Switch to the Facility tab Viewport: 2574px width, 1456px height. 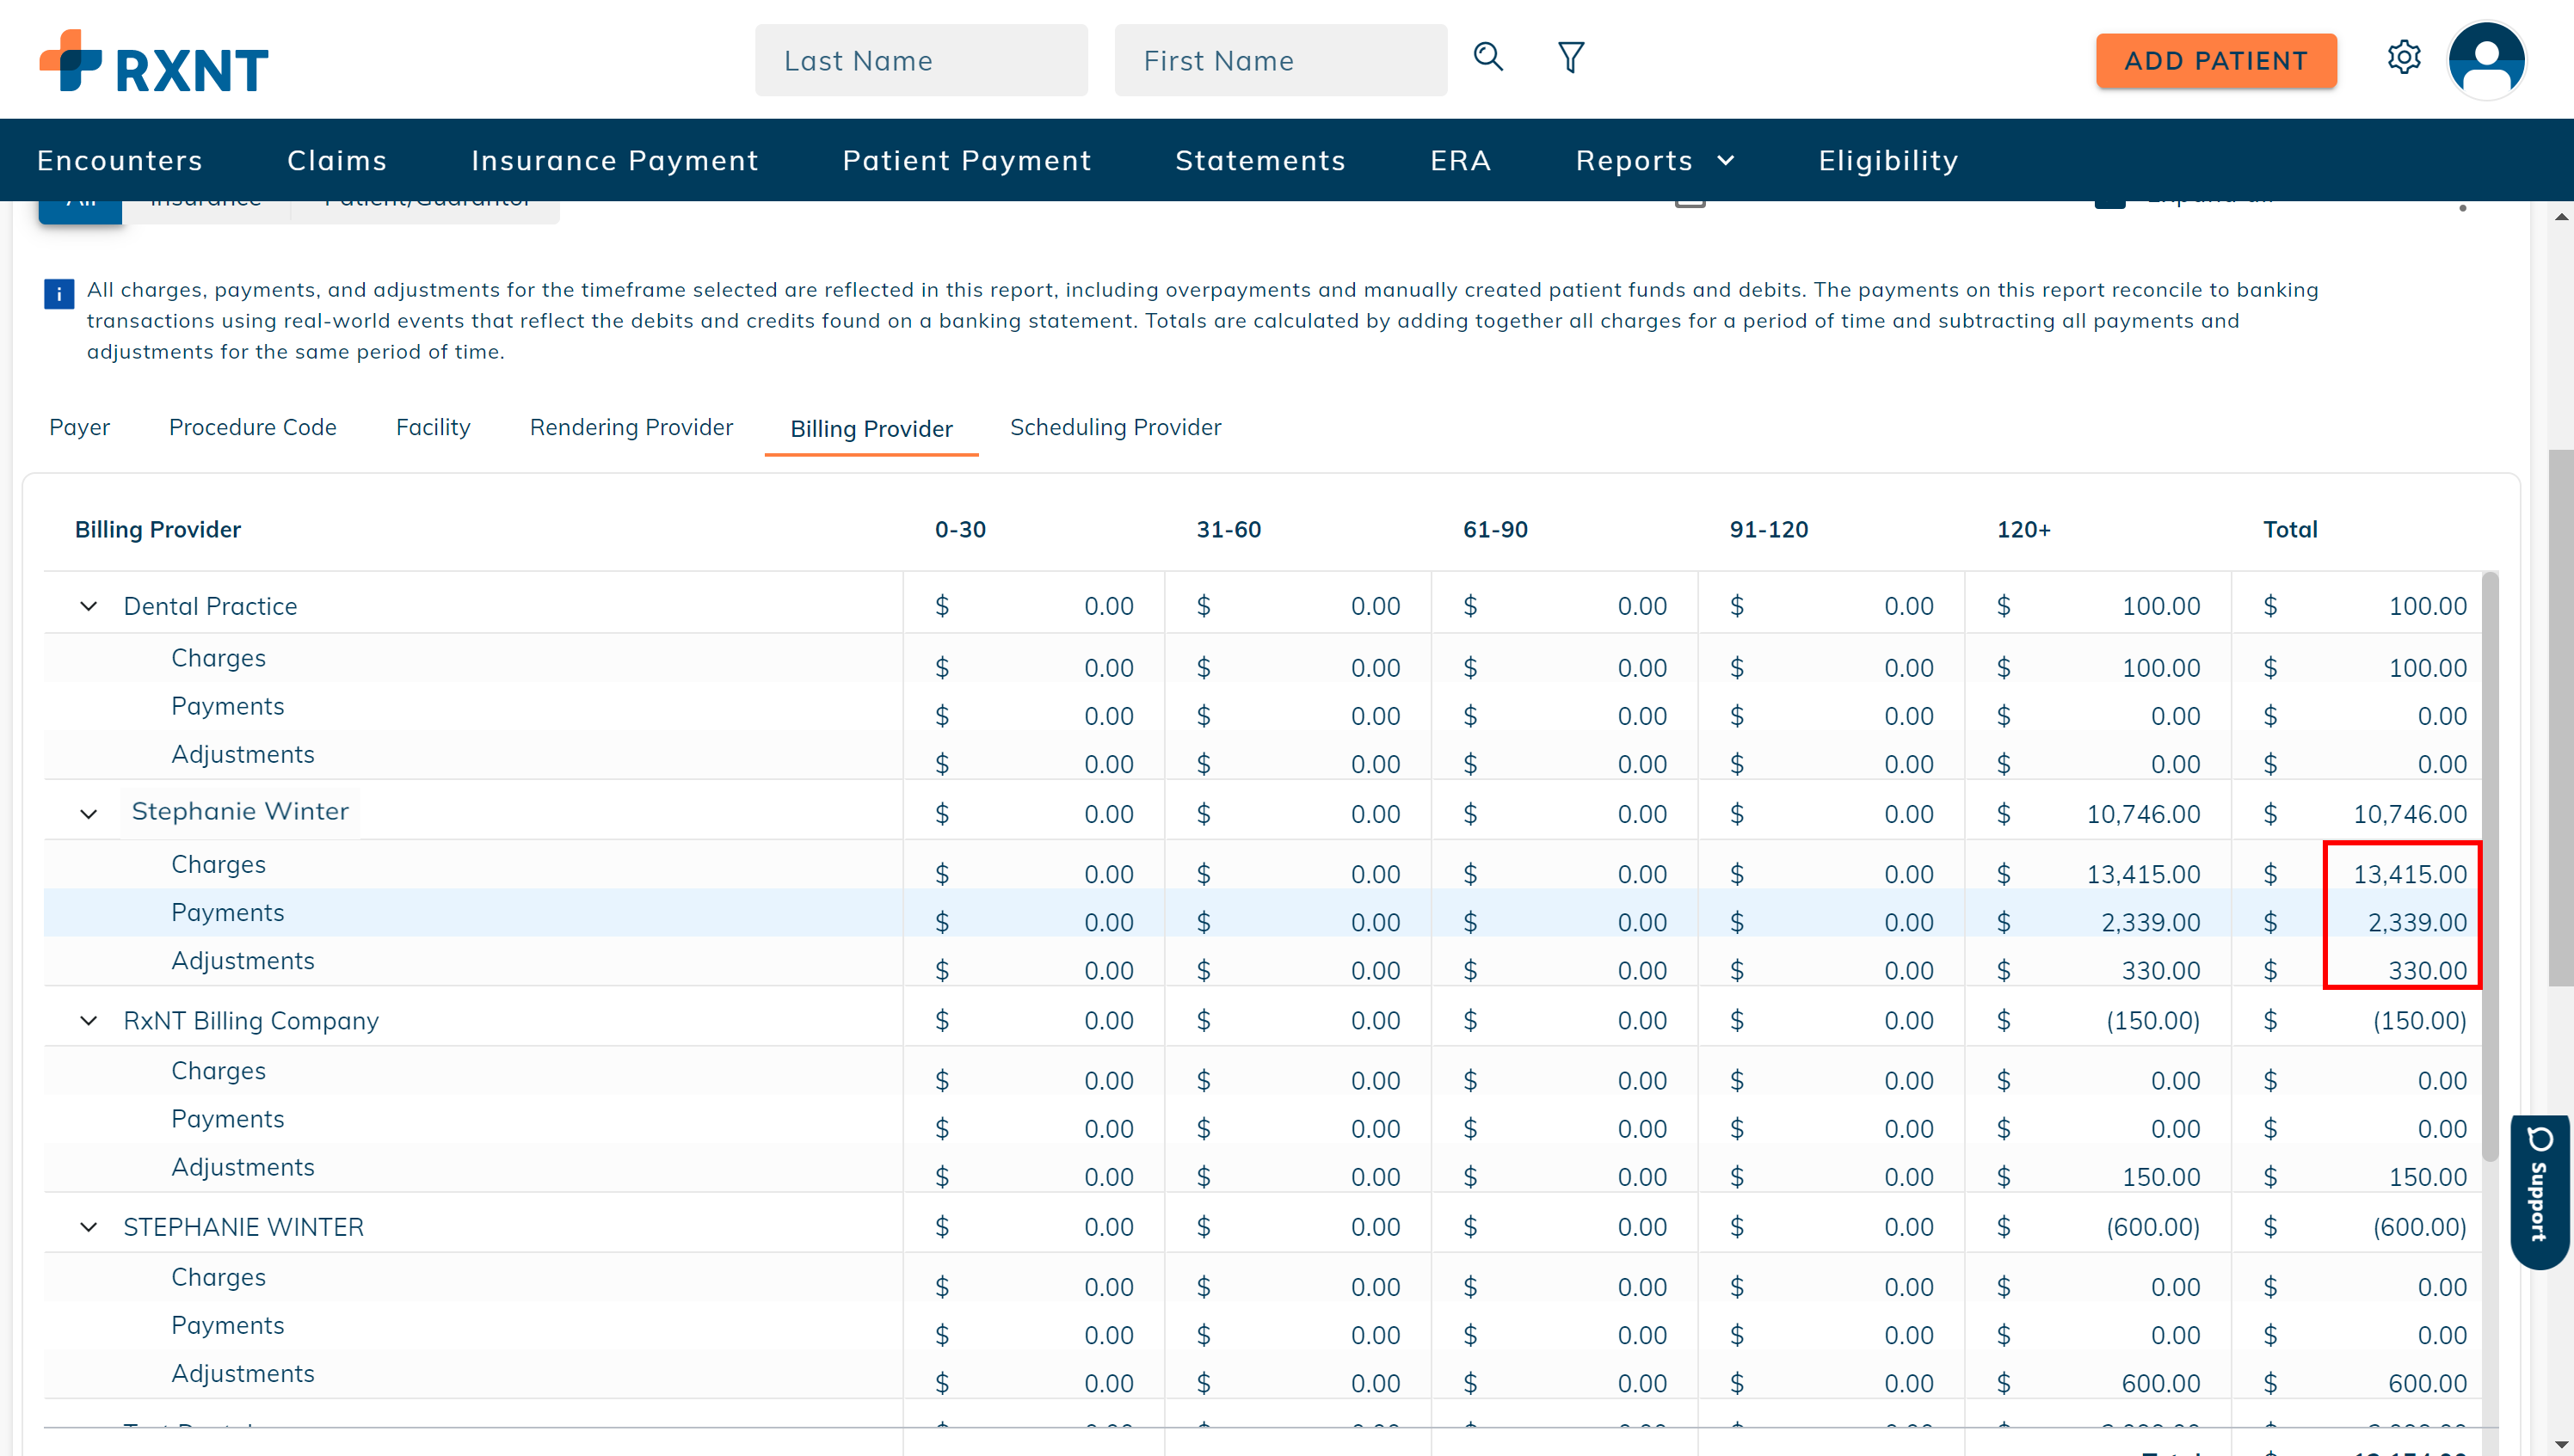click(x=433, y=427)
